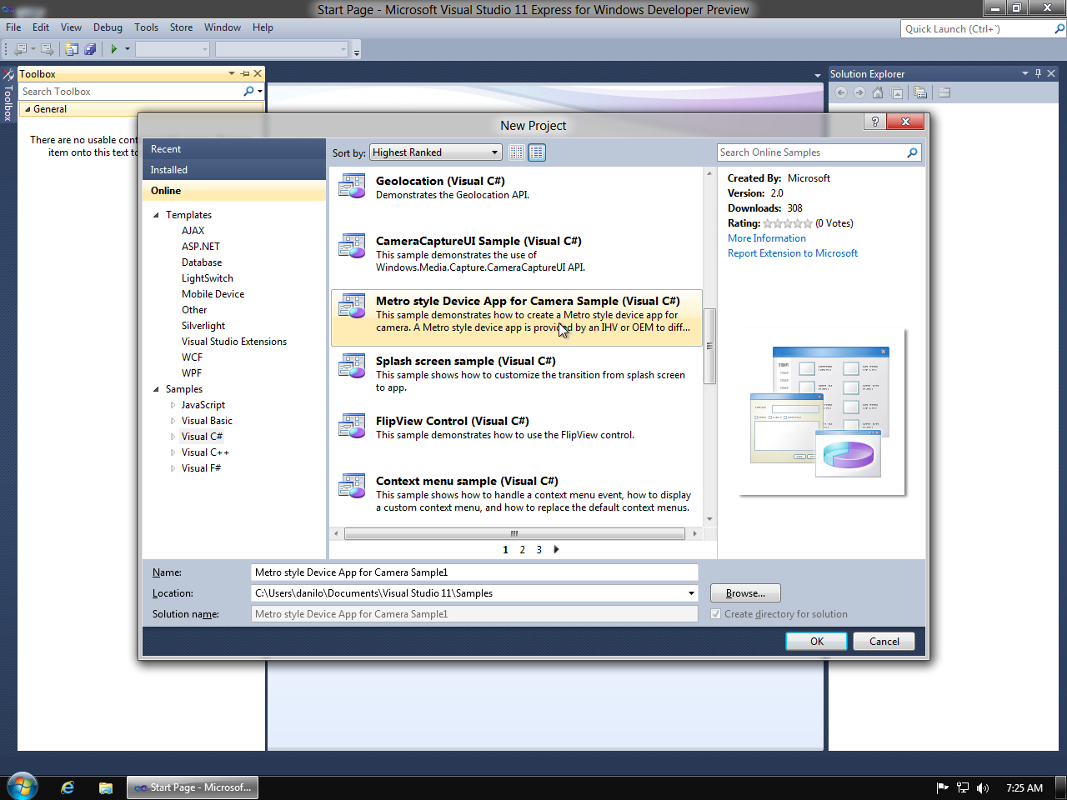Click the sample list horizontal scrollbar thumb
Viewport: 1067px width, 800px height.
tap(514, 533)
